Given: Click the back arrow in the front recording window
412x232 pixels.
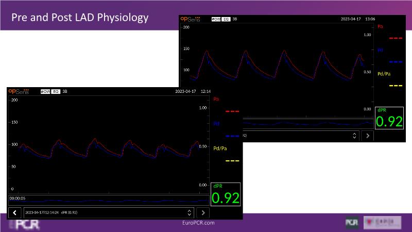Looking at the screenshot, I should pos(15,212).
